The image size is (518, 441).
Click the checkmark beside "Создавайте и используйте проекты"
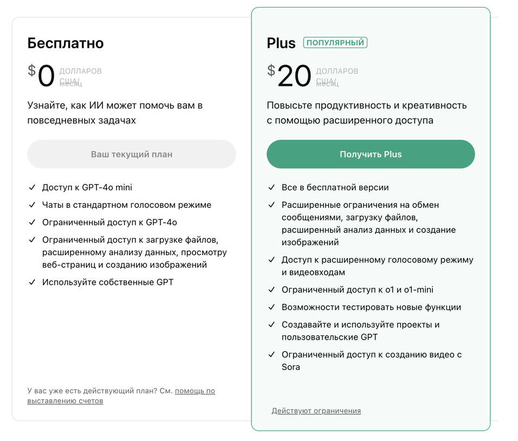[x=271, y=325]
